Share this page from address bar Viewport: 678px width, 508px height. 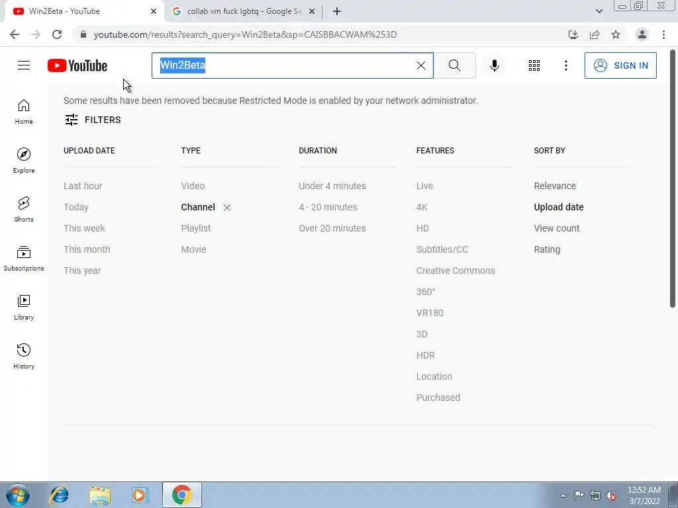[595, 34]
